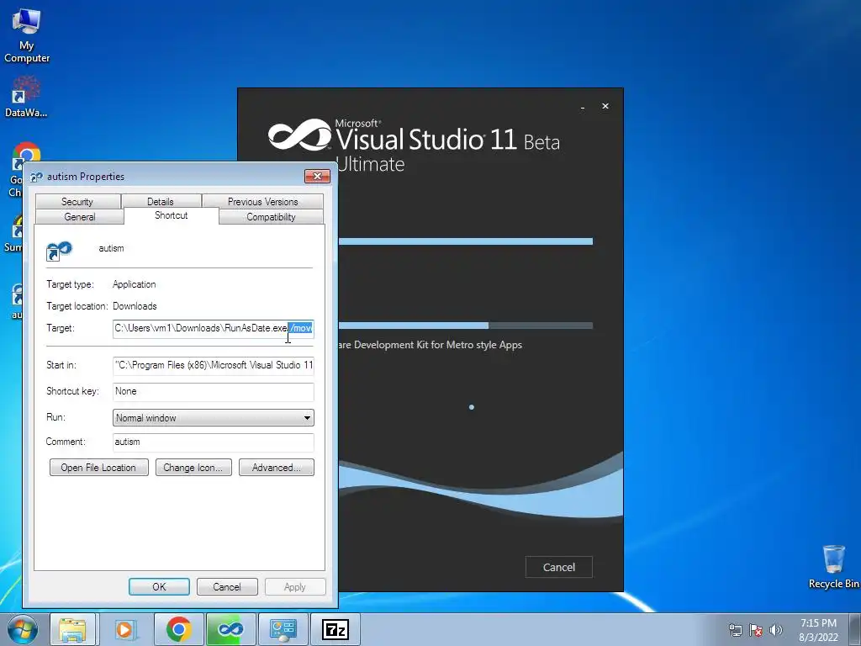Click the Comment field containing autism

pos(213,442)
